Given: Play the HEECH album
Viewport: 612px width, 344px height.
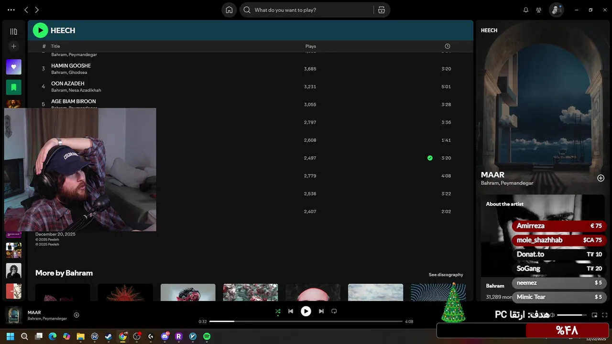Looking at the screenshot, I should (x=40, y=31).
